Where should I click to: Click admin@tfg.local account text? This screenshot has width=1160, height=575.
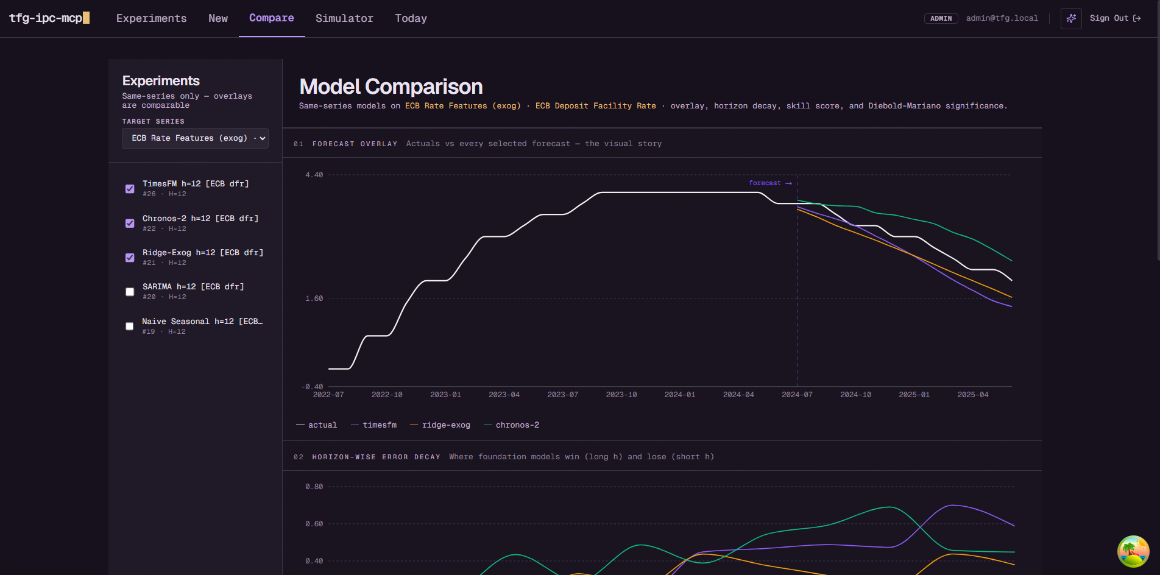(1002, 18)
